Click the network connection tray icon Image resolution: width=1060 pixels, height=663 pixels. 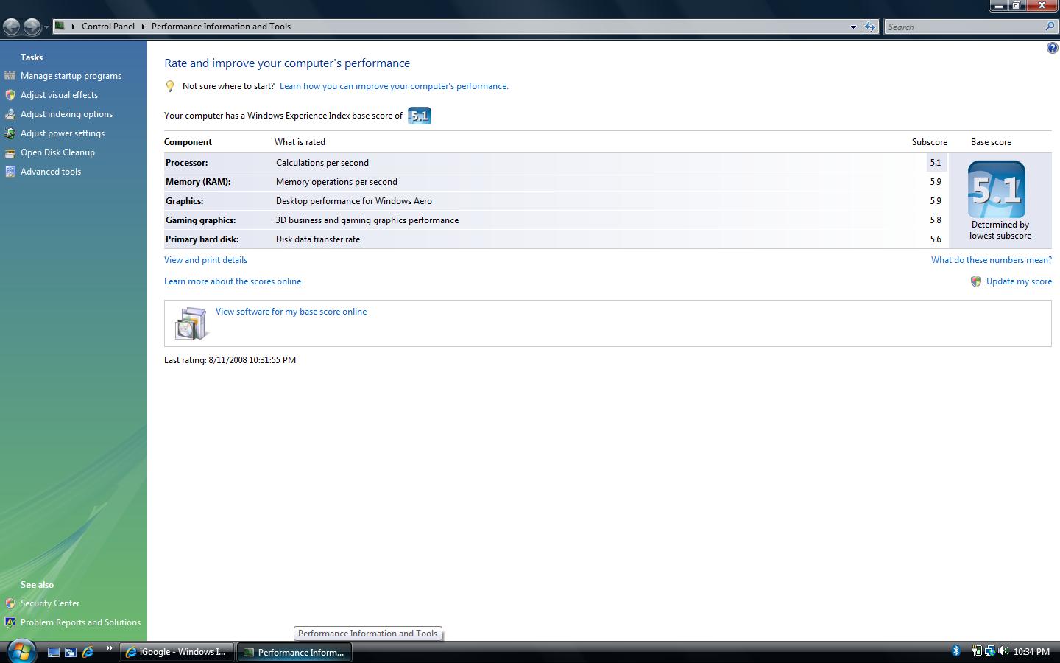tap(990, 651)
